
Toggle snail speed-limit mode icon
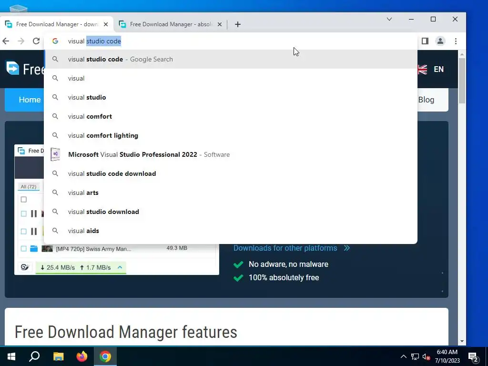point(25,267)
